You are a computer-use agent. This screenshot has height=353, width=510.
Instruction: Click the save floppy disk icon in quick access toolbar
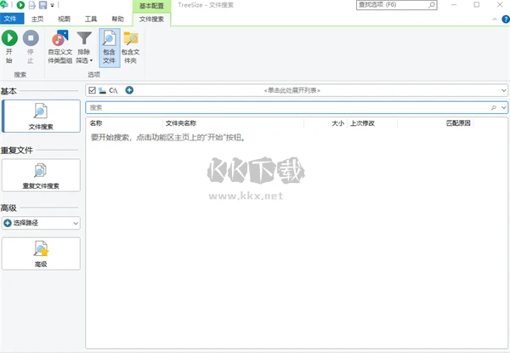point(42,5)
